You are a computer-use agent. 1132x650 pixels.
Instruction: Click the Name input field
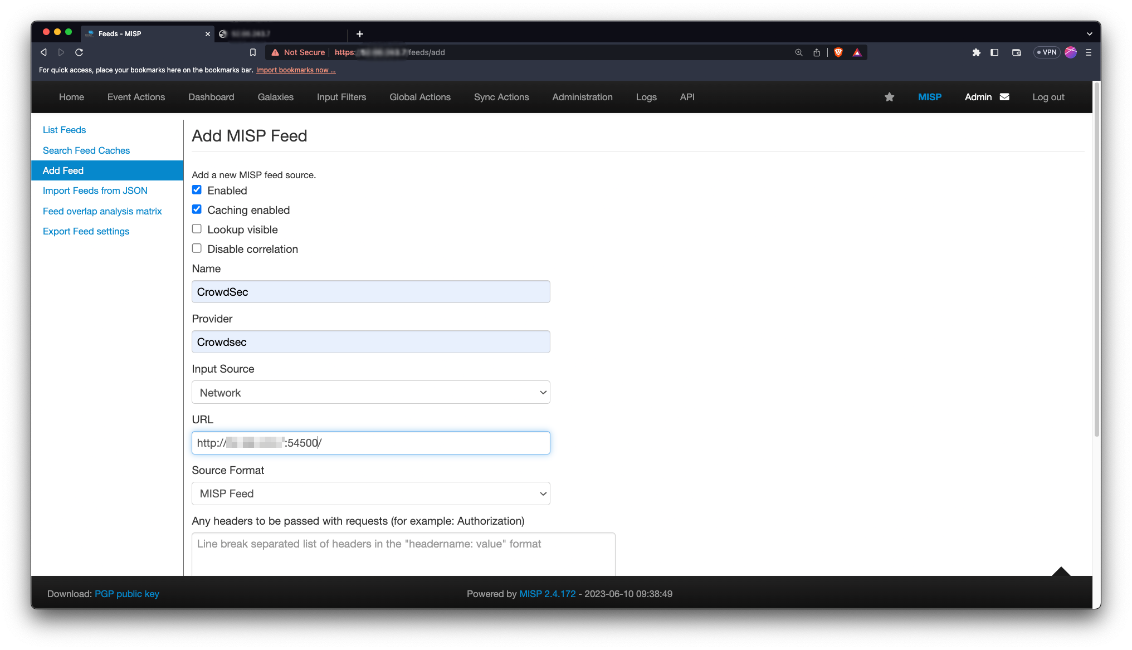click(x=371, y=291)
